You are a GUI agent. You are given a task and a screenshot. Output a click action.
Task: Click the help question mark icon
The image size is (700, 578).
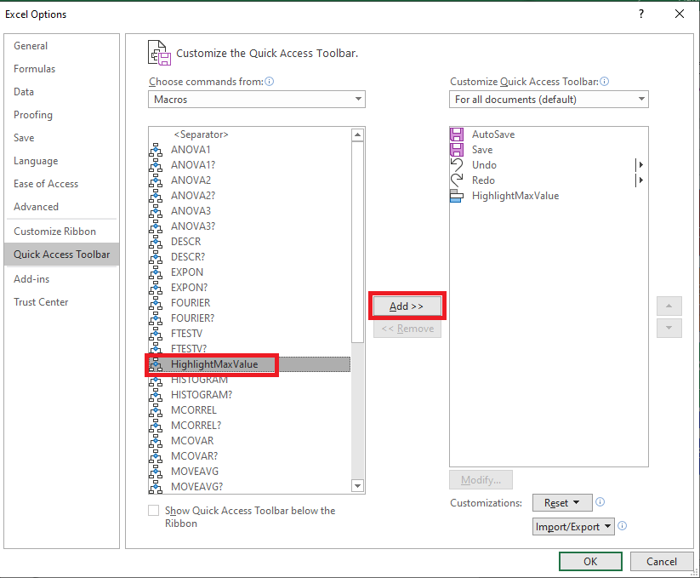641,14
